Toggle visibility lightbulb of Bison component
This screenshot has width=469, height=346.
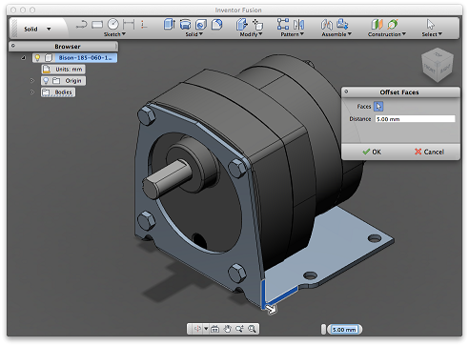[x=37, y=58]
